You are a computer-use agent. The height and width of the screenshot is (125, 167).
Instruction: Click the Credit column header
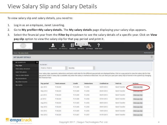[x=75, y=84]
